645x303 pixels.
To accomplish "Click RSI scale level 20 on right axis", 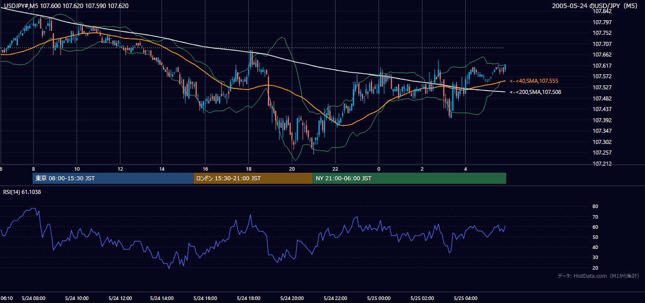I will 595,268.
